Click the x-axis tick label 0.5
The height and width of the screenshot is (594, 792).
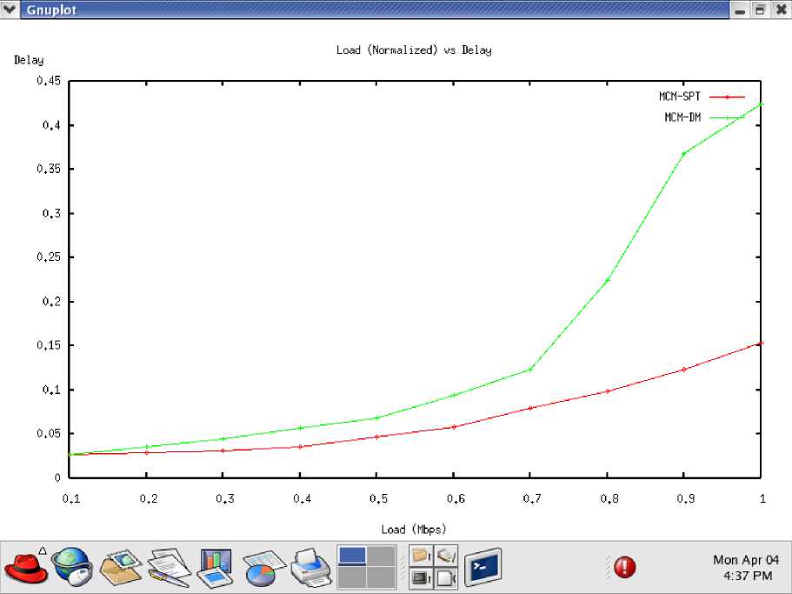pyautogui.click(x=378, y=498)
